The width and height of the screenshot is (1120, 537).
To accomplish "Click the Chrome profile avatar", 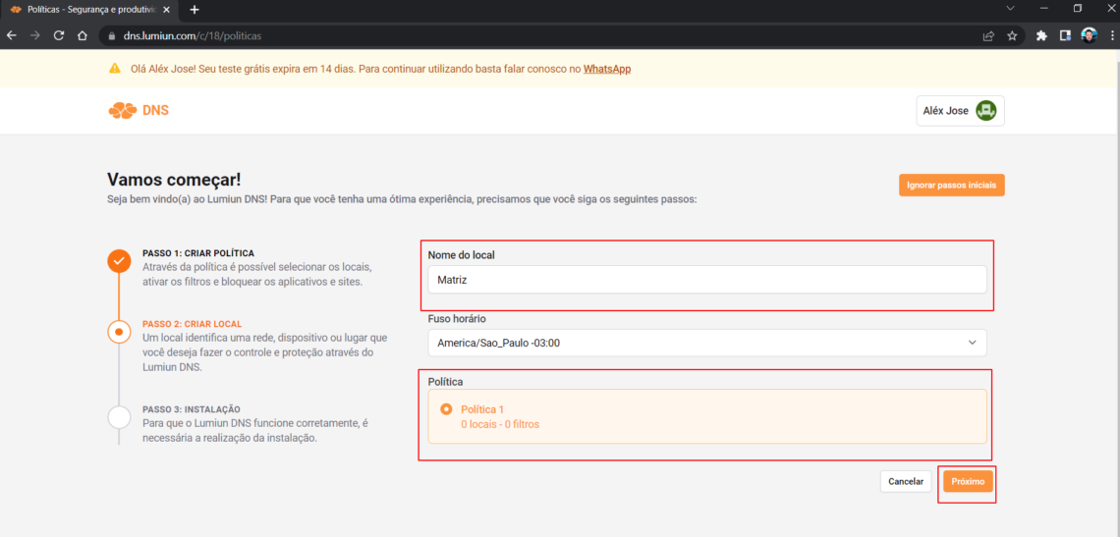I will (x=1089, y=35).
